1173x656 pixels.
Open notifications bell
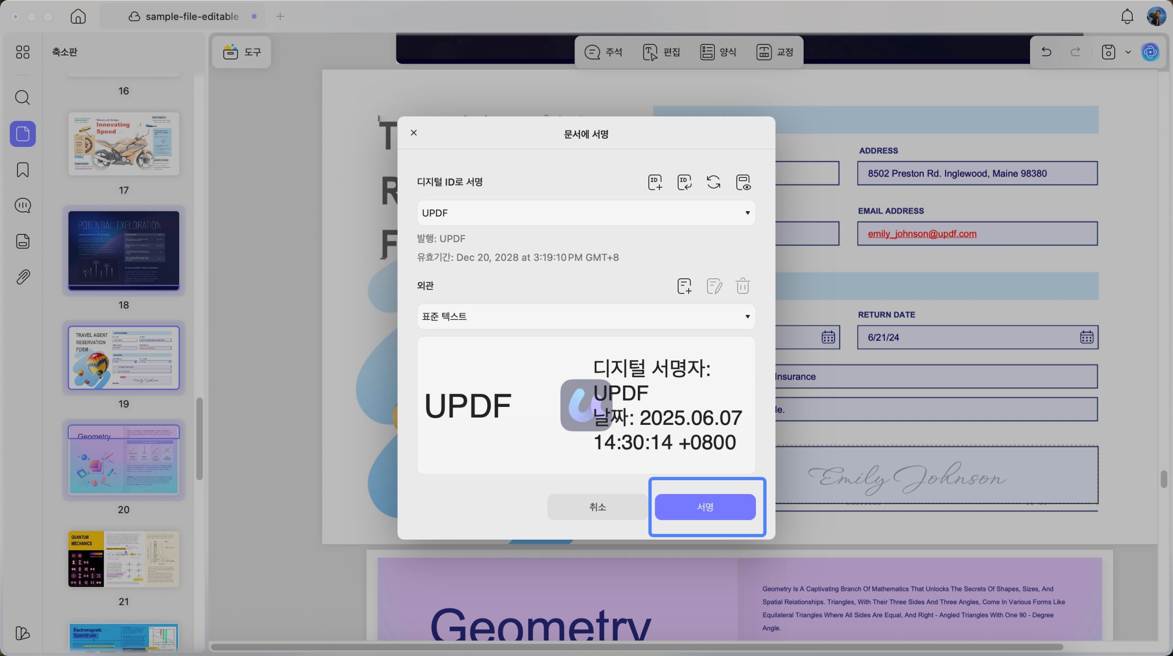point(1127,16)
